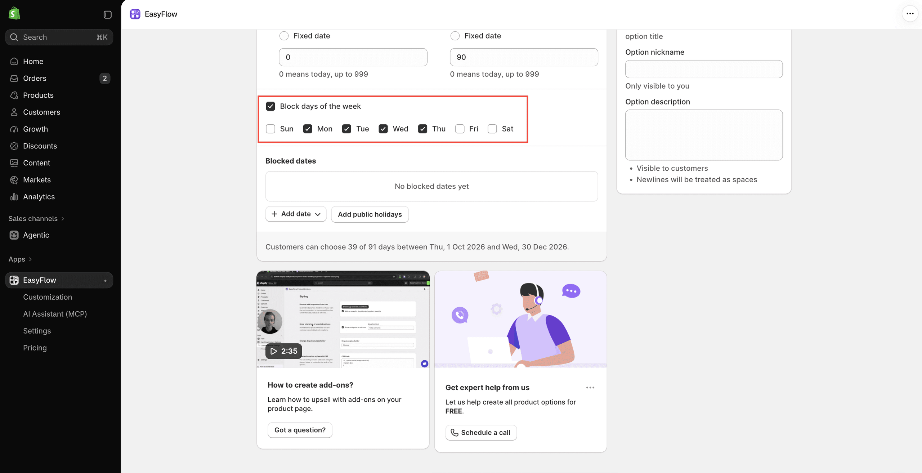Click the Search box in sidebar

(59, 37)
